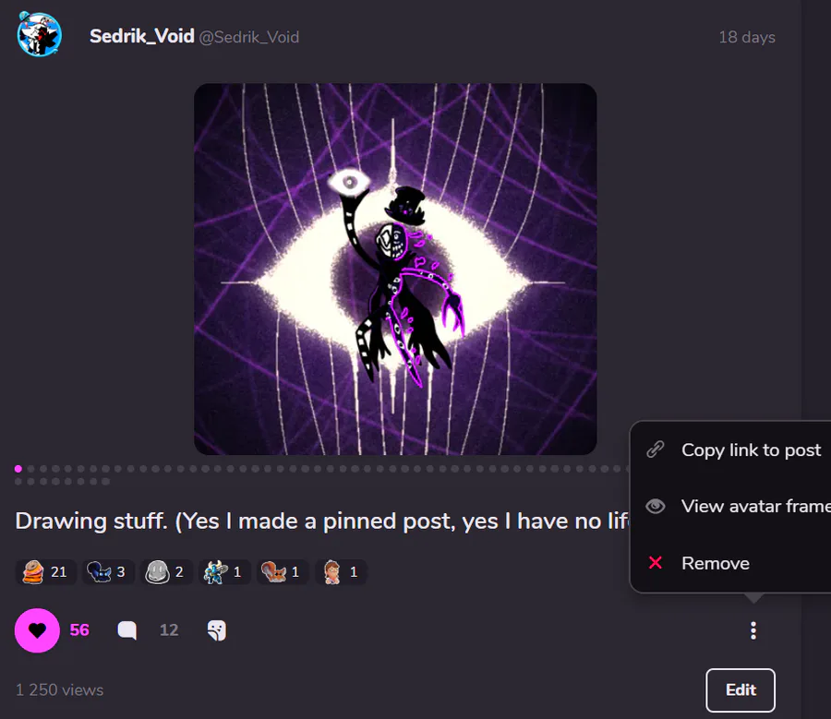Toggle the burger sticker reaction with 21
831x719 pixels.
click(46, 572)
